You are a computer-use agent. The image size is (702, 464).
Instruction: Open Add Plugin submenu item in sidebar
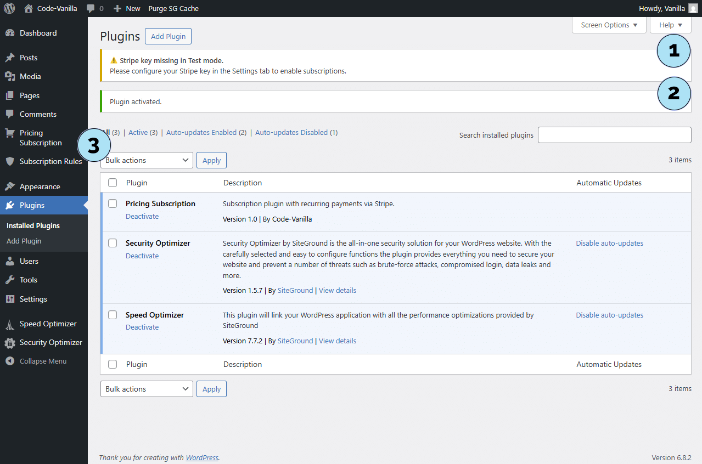24,241
